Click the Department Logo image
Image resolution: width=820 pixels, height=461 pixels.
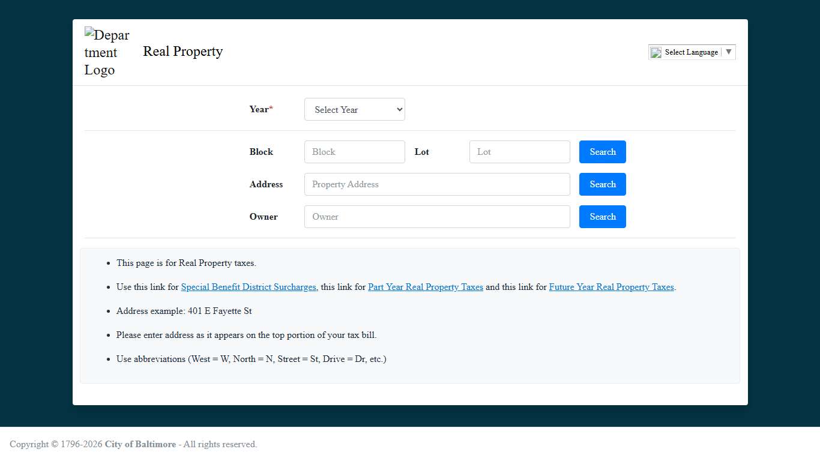107,52
